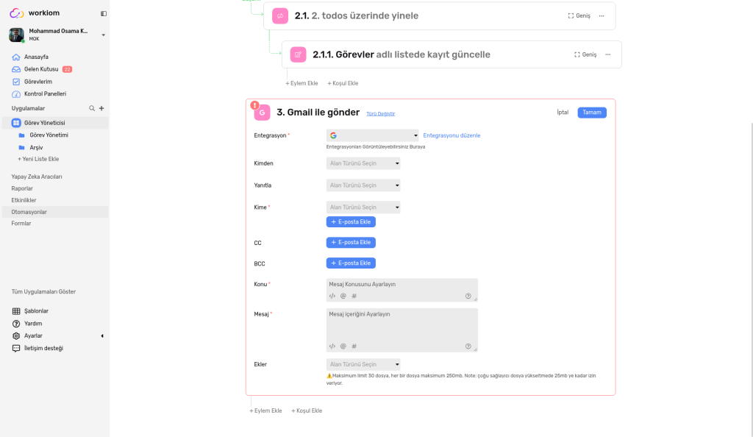This screenshot has height=437, width=753.
Task: Open Otomasyonlar section
Action: tap(54, 212)
